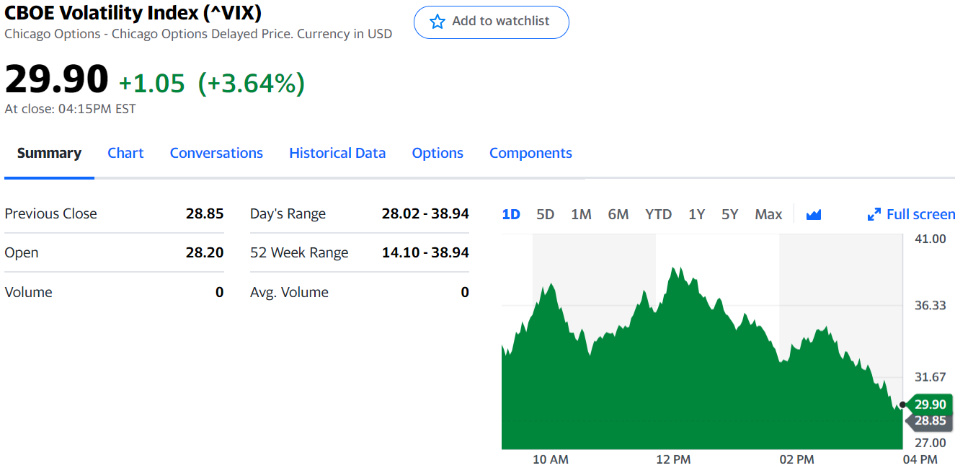
Task: Open the Chart tab
Action: tap(125, 153)
